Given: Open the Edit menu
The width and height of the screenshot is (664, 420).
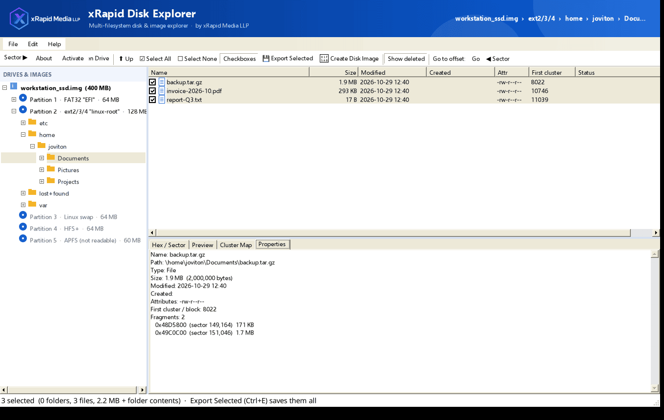Looking at the screenshot, I should pos(33,44).
